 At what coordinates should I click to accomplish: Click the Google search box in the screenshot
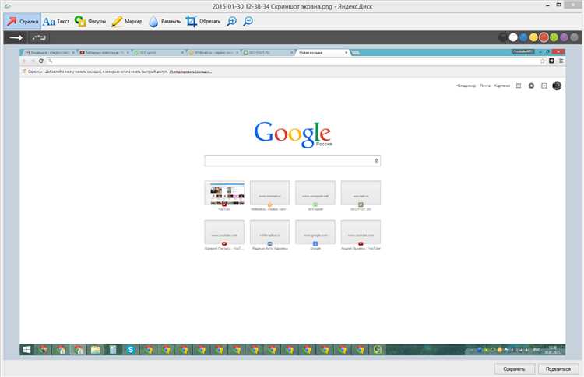tap(292, 161)
